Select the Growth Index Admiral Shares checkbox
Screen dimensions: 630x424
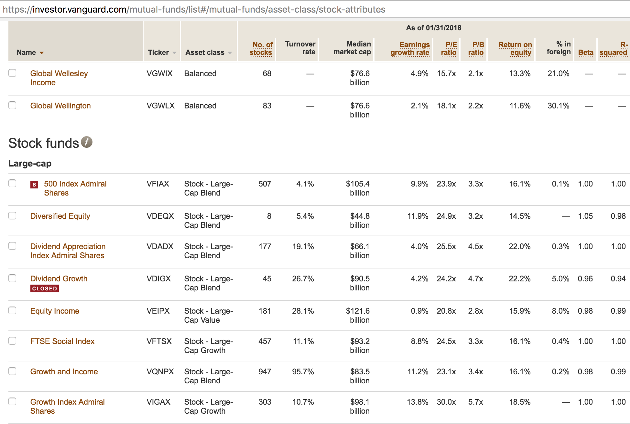pos(12,401)
